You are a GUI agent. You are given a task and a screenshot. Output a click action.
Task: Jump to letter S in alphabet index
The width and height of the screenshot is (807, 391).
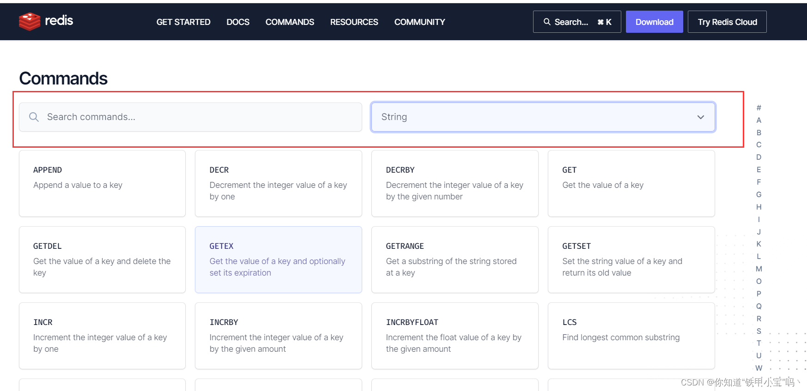(x=758, y=331)
